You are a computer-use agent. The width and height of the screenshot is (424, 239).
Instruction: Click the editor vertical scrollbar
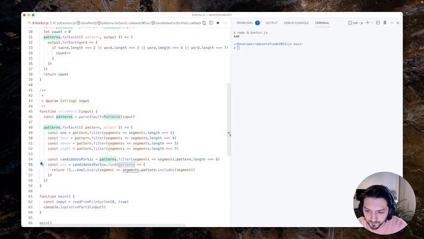(x=229, y=119)
